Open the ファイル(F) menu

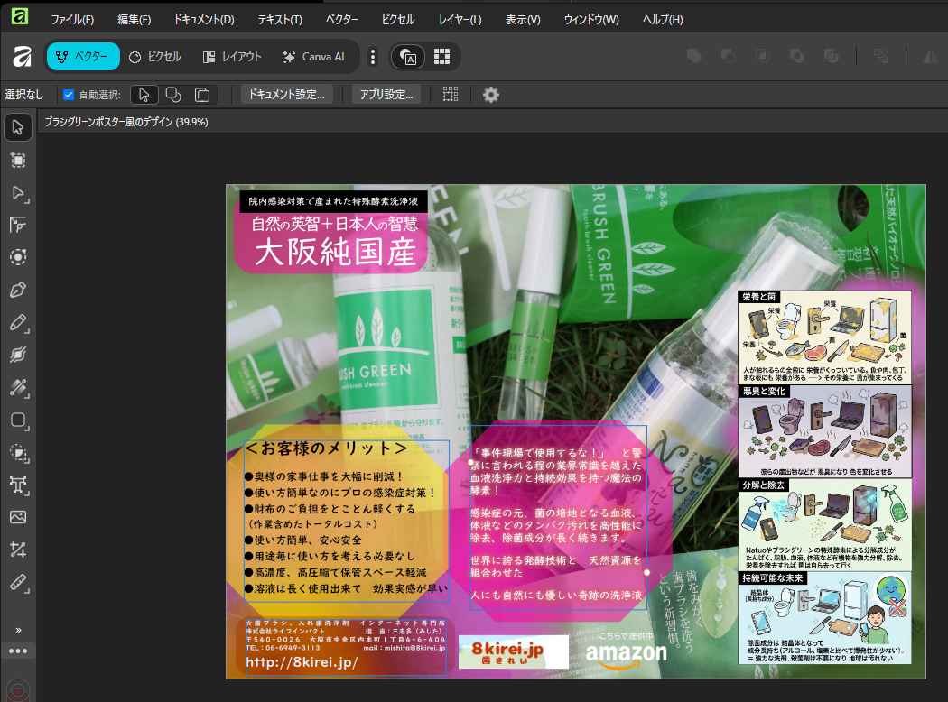pyautogui.click(x=72, y=20)
